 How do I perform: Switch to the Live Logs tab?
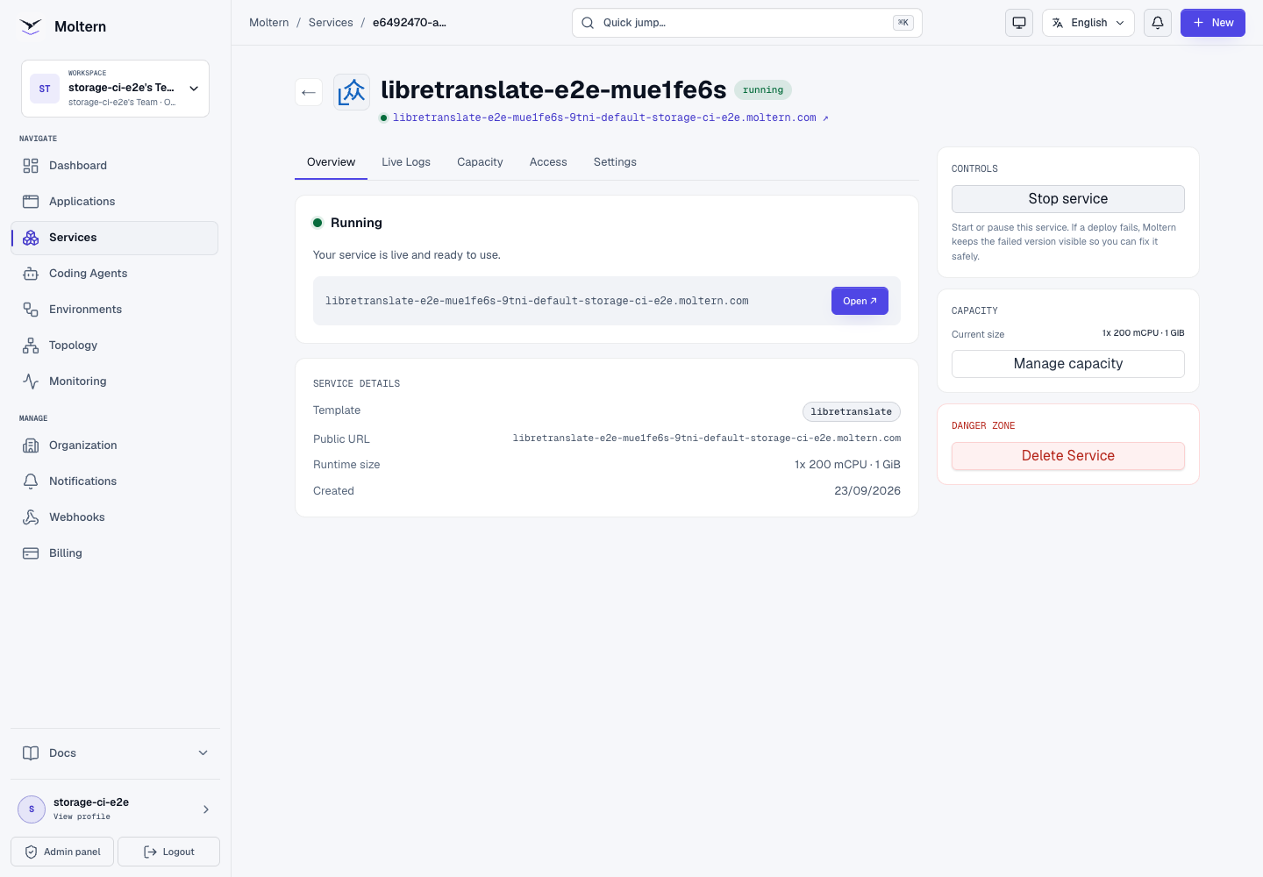406,162
